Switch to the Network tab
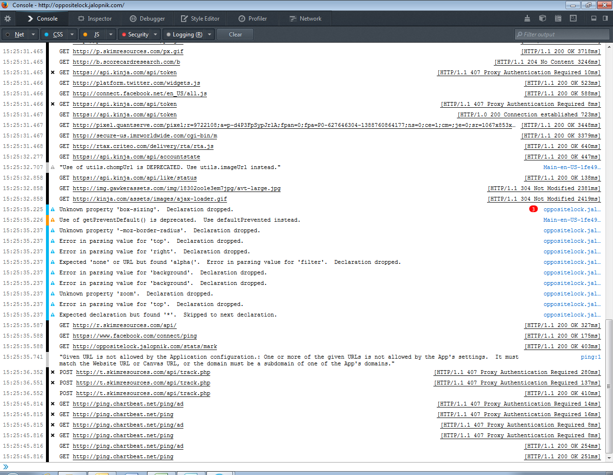This screenshot has height=475, width=613. tap(305, 19)
